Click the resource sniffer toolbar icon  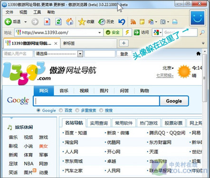pos(151,22)
